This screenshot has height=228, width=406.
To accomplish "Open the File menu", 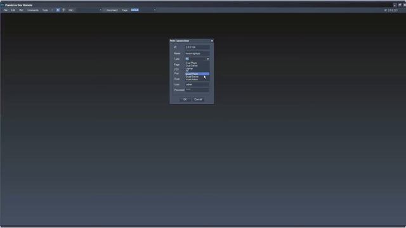I will pyautogui.click(x=5, y=10).
